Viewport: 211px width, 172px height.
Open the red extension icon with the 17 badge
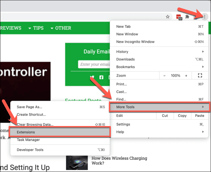179,17
